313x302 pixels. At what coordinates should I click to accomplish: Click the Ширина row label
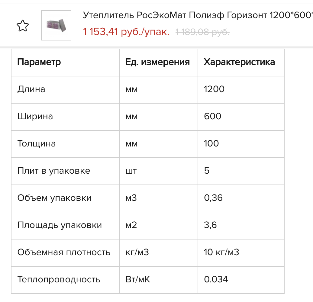tap(35, 117)
